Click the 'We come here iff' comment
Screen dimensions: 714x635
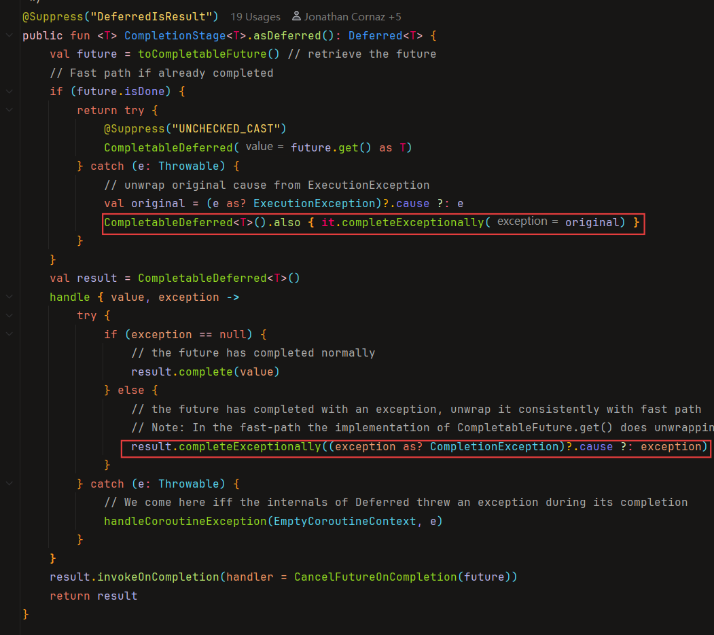[x=395, y=503]
